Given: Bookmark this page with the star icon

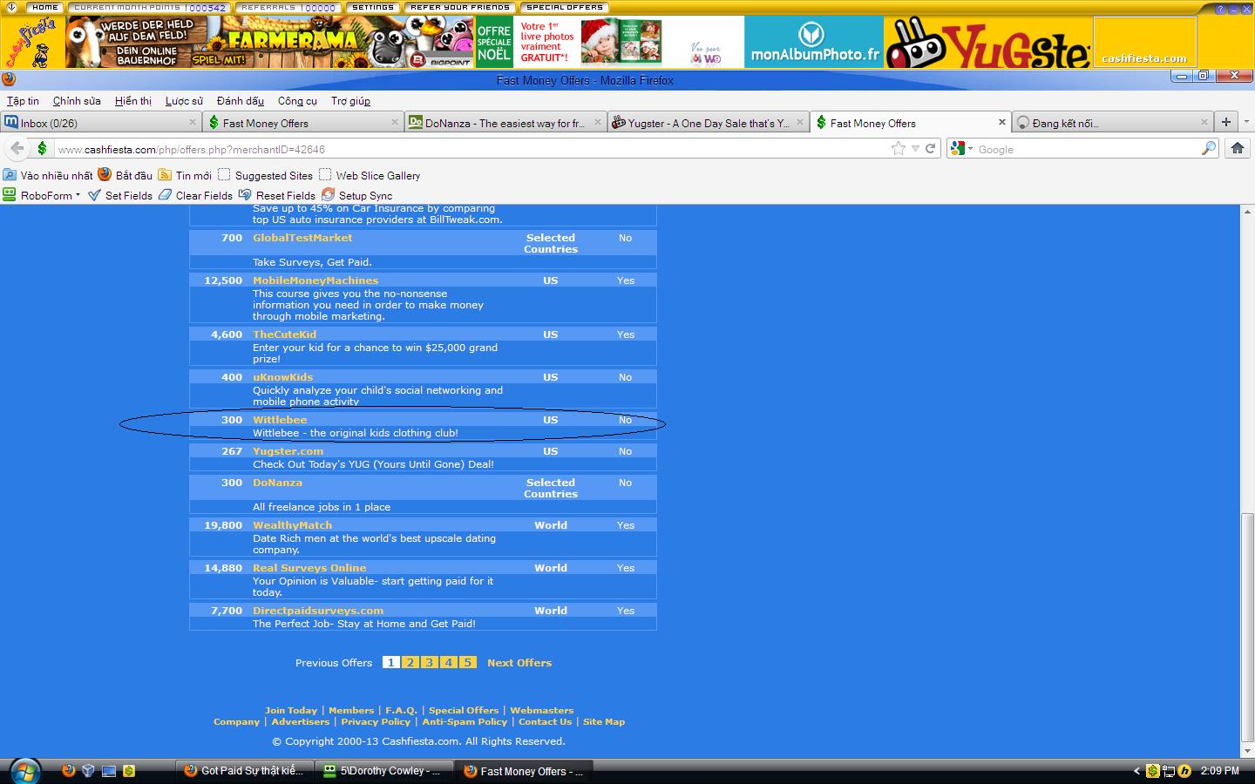Looking at the screenshot, I should click(x=898, y=148).
